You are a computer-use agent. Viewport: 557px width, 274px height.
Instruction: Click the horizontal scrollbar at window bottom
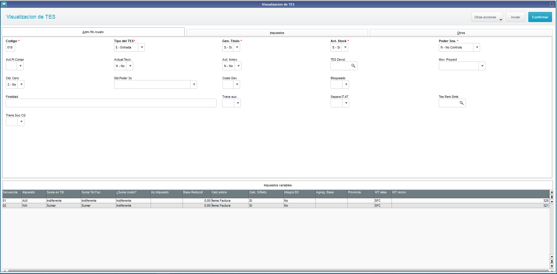tap(278, 271)
